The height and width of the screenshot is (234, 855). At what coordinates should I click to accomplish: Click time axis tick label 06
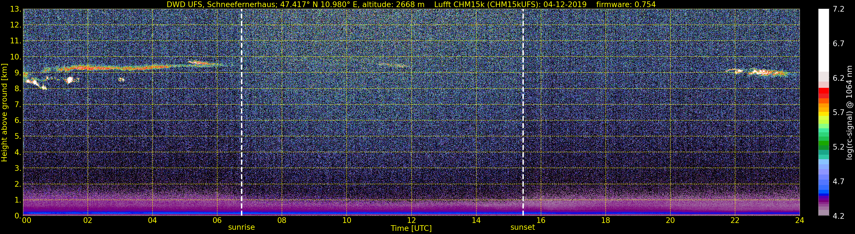(217, 221)
